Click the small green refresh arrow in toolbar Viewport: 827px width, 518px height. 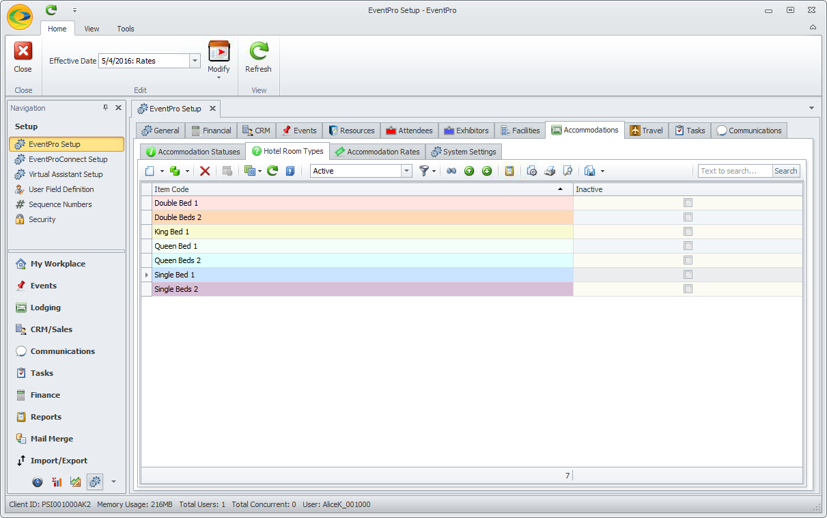point(272,171)
